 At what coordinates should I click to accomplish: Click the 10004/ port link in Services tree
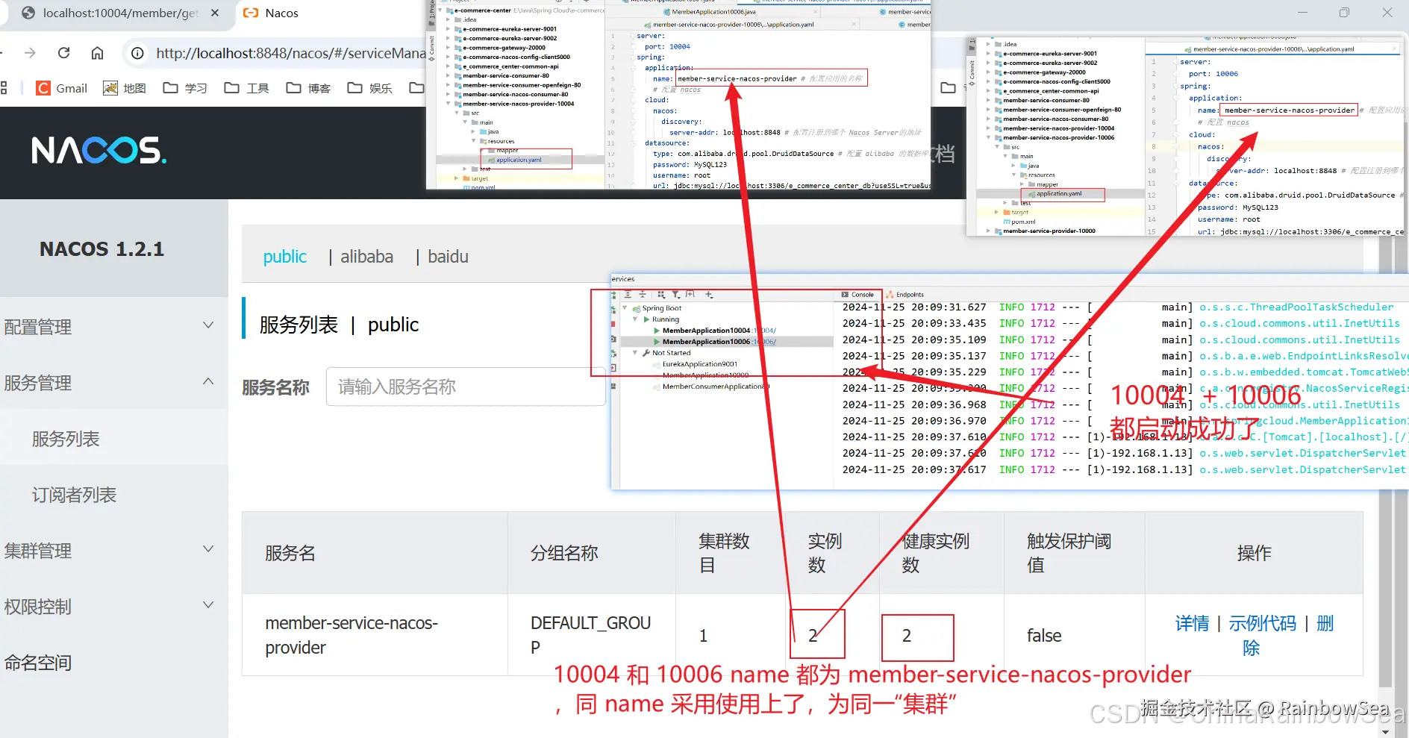766,331
